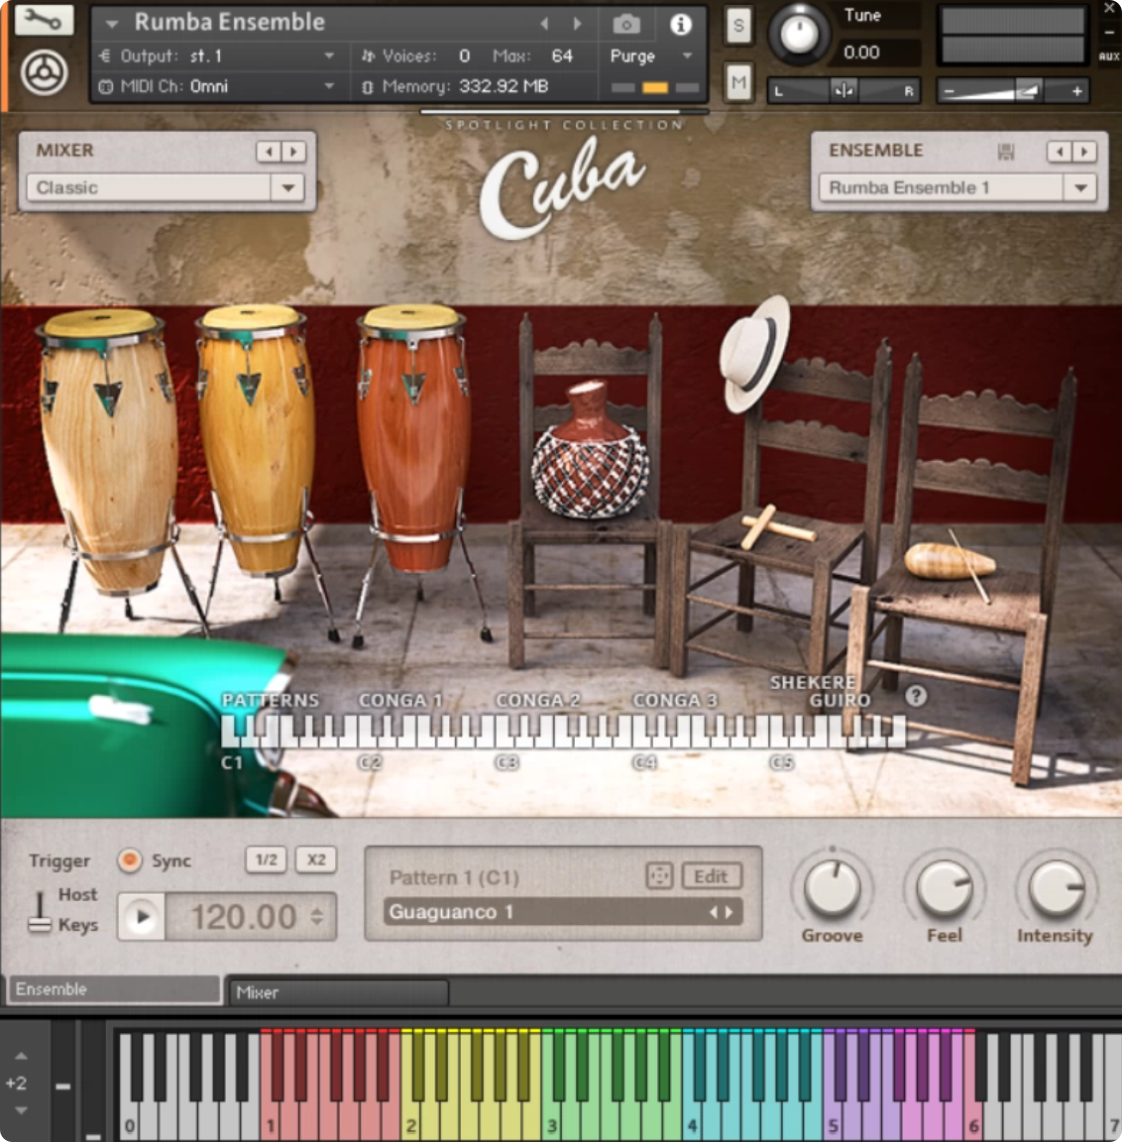Viewport: 1122px width, 1142px height.
Task: Enable half-time with the 1/2 button
Action: point(266,859)
